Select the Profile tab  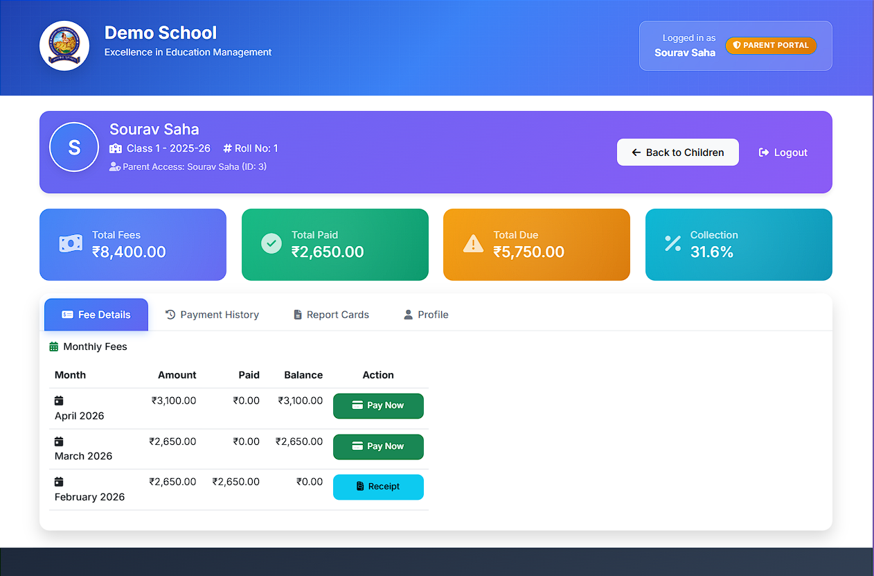[426, 314]
